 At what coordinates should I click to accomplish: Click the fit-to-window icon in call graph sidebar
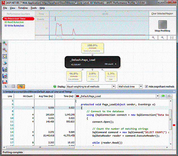[x=5, y=56]
